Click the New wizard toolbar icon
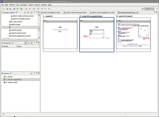The image size is (159, 117). tap(3, 9)
